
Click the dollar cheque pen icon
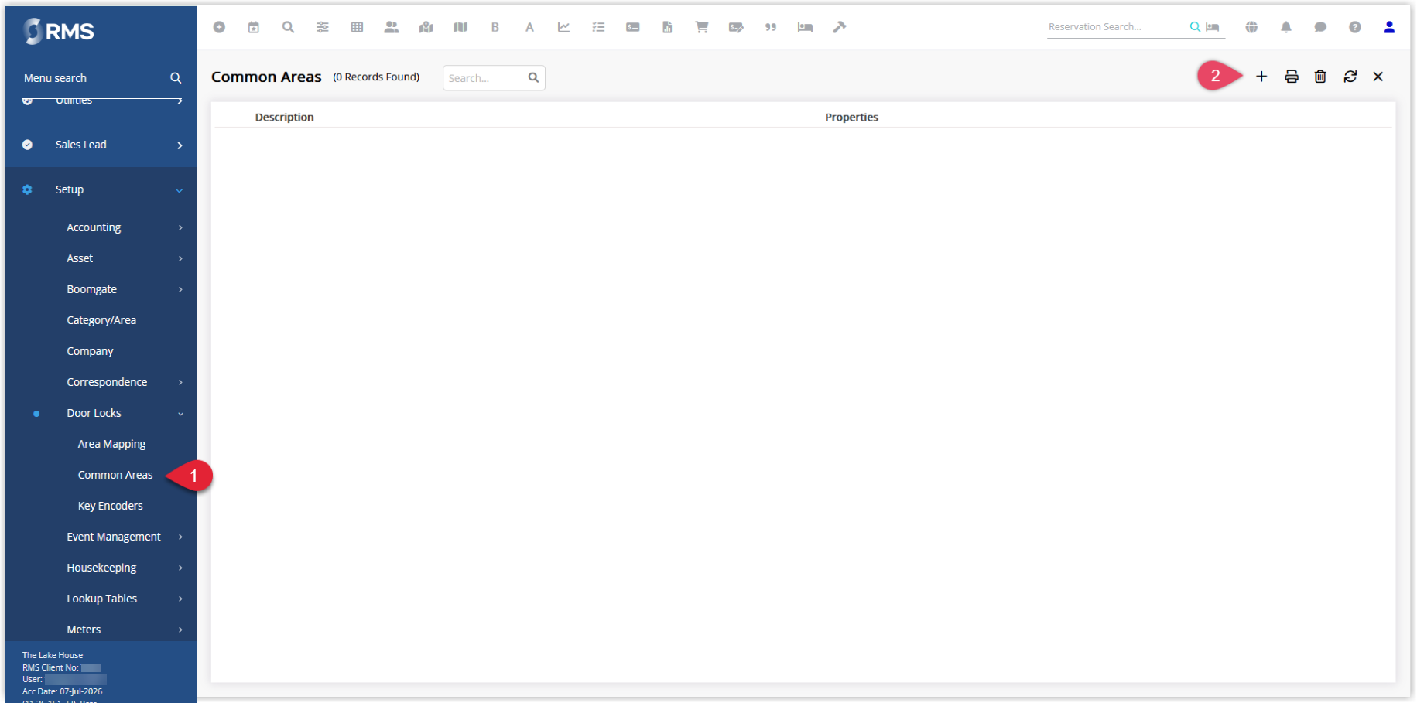point(736,27)
